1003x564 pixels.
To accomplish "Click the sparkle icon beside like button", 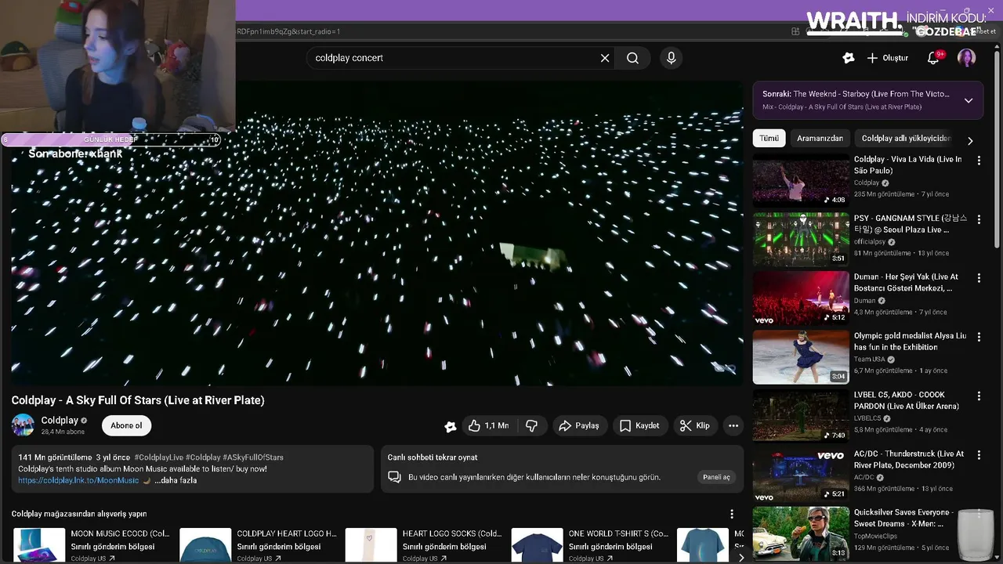I will point(450,426).
